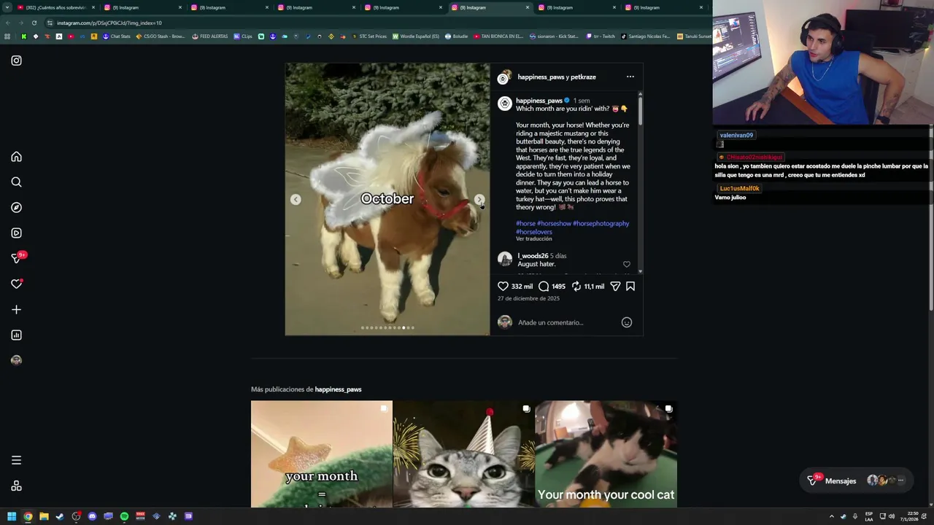Open Instagram search magnifier in sidebar
The height and width of the screenshot is (525, 934).
point(16,182)
